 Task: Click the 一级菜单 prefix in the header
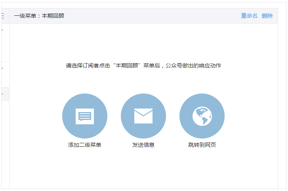[25, 16]
